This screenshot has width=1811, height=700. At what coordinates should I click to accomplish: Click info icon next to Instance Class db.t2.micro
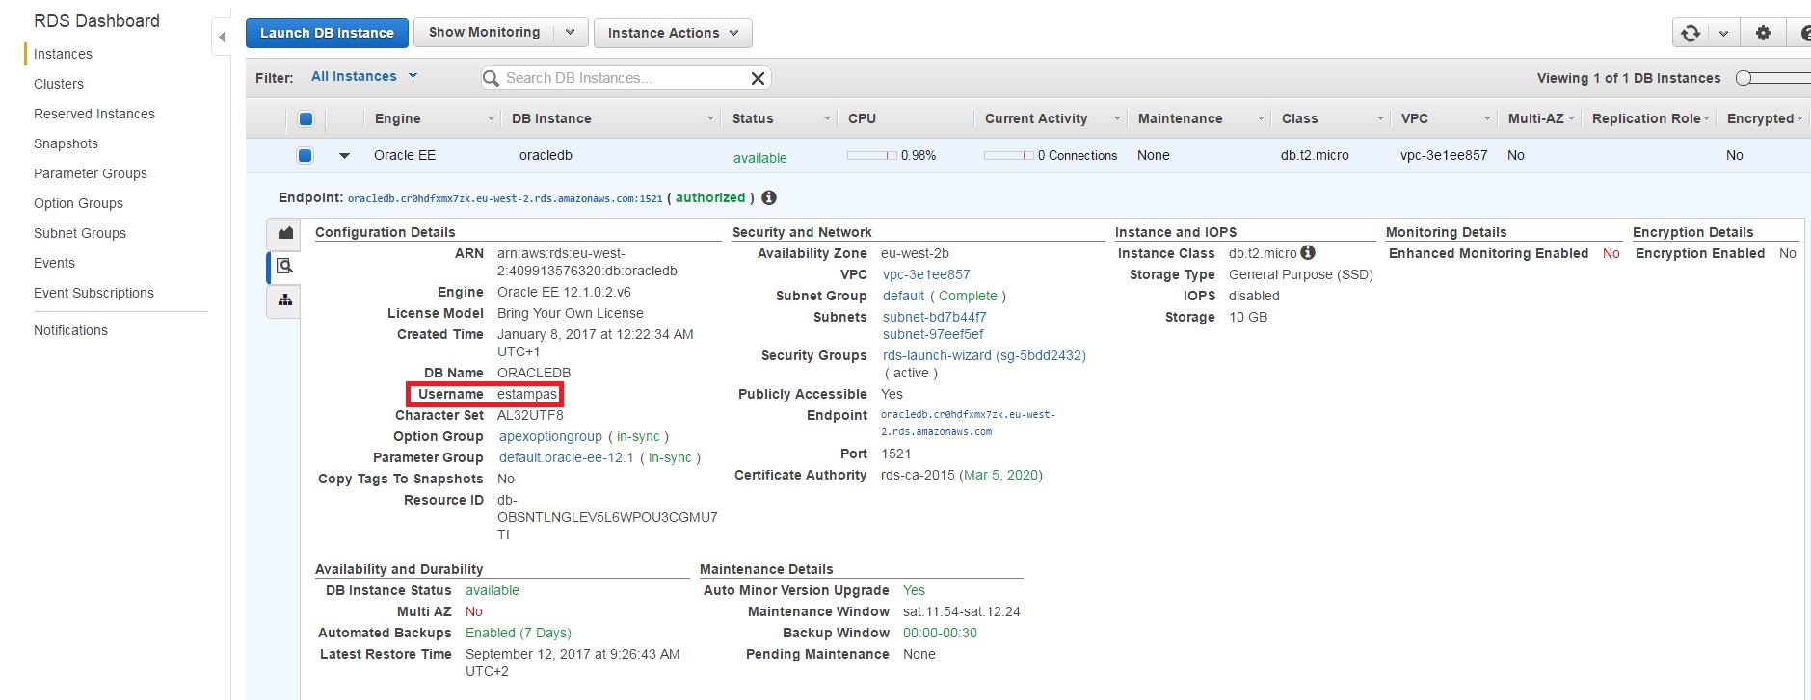[1308, 252]
